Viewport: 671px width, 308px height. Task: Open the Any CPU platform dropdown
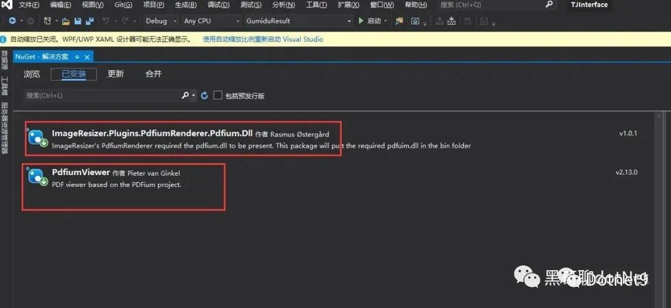tap(211, 20)
